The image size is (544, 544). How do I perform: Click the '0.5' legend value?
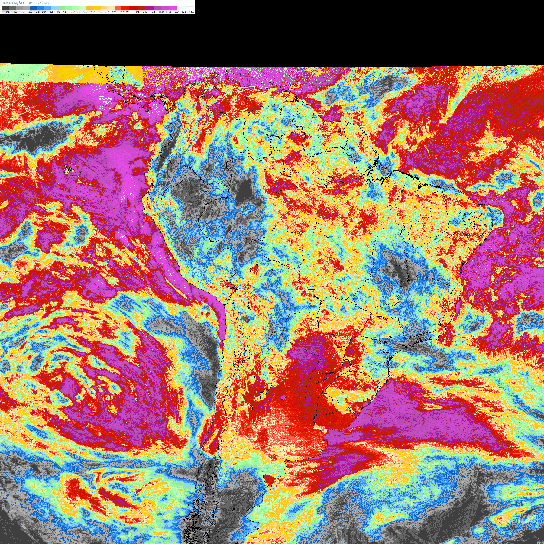pyautogui.click(x=8, y=12)
